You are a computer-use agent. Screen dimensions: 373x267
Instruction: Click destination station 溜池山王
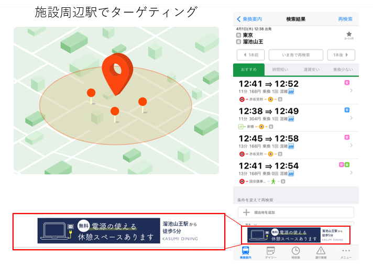(x=253, y=42)
